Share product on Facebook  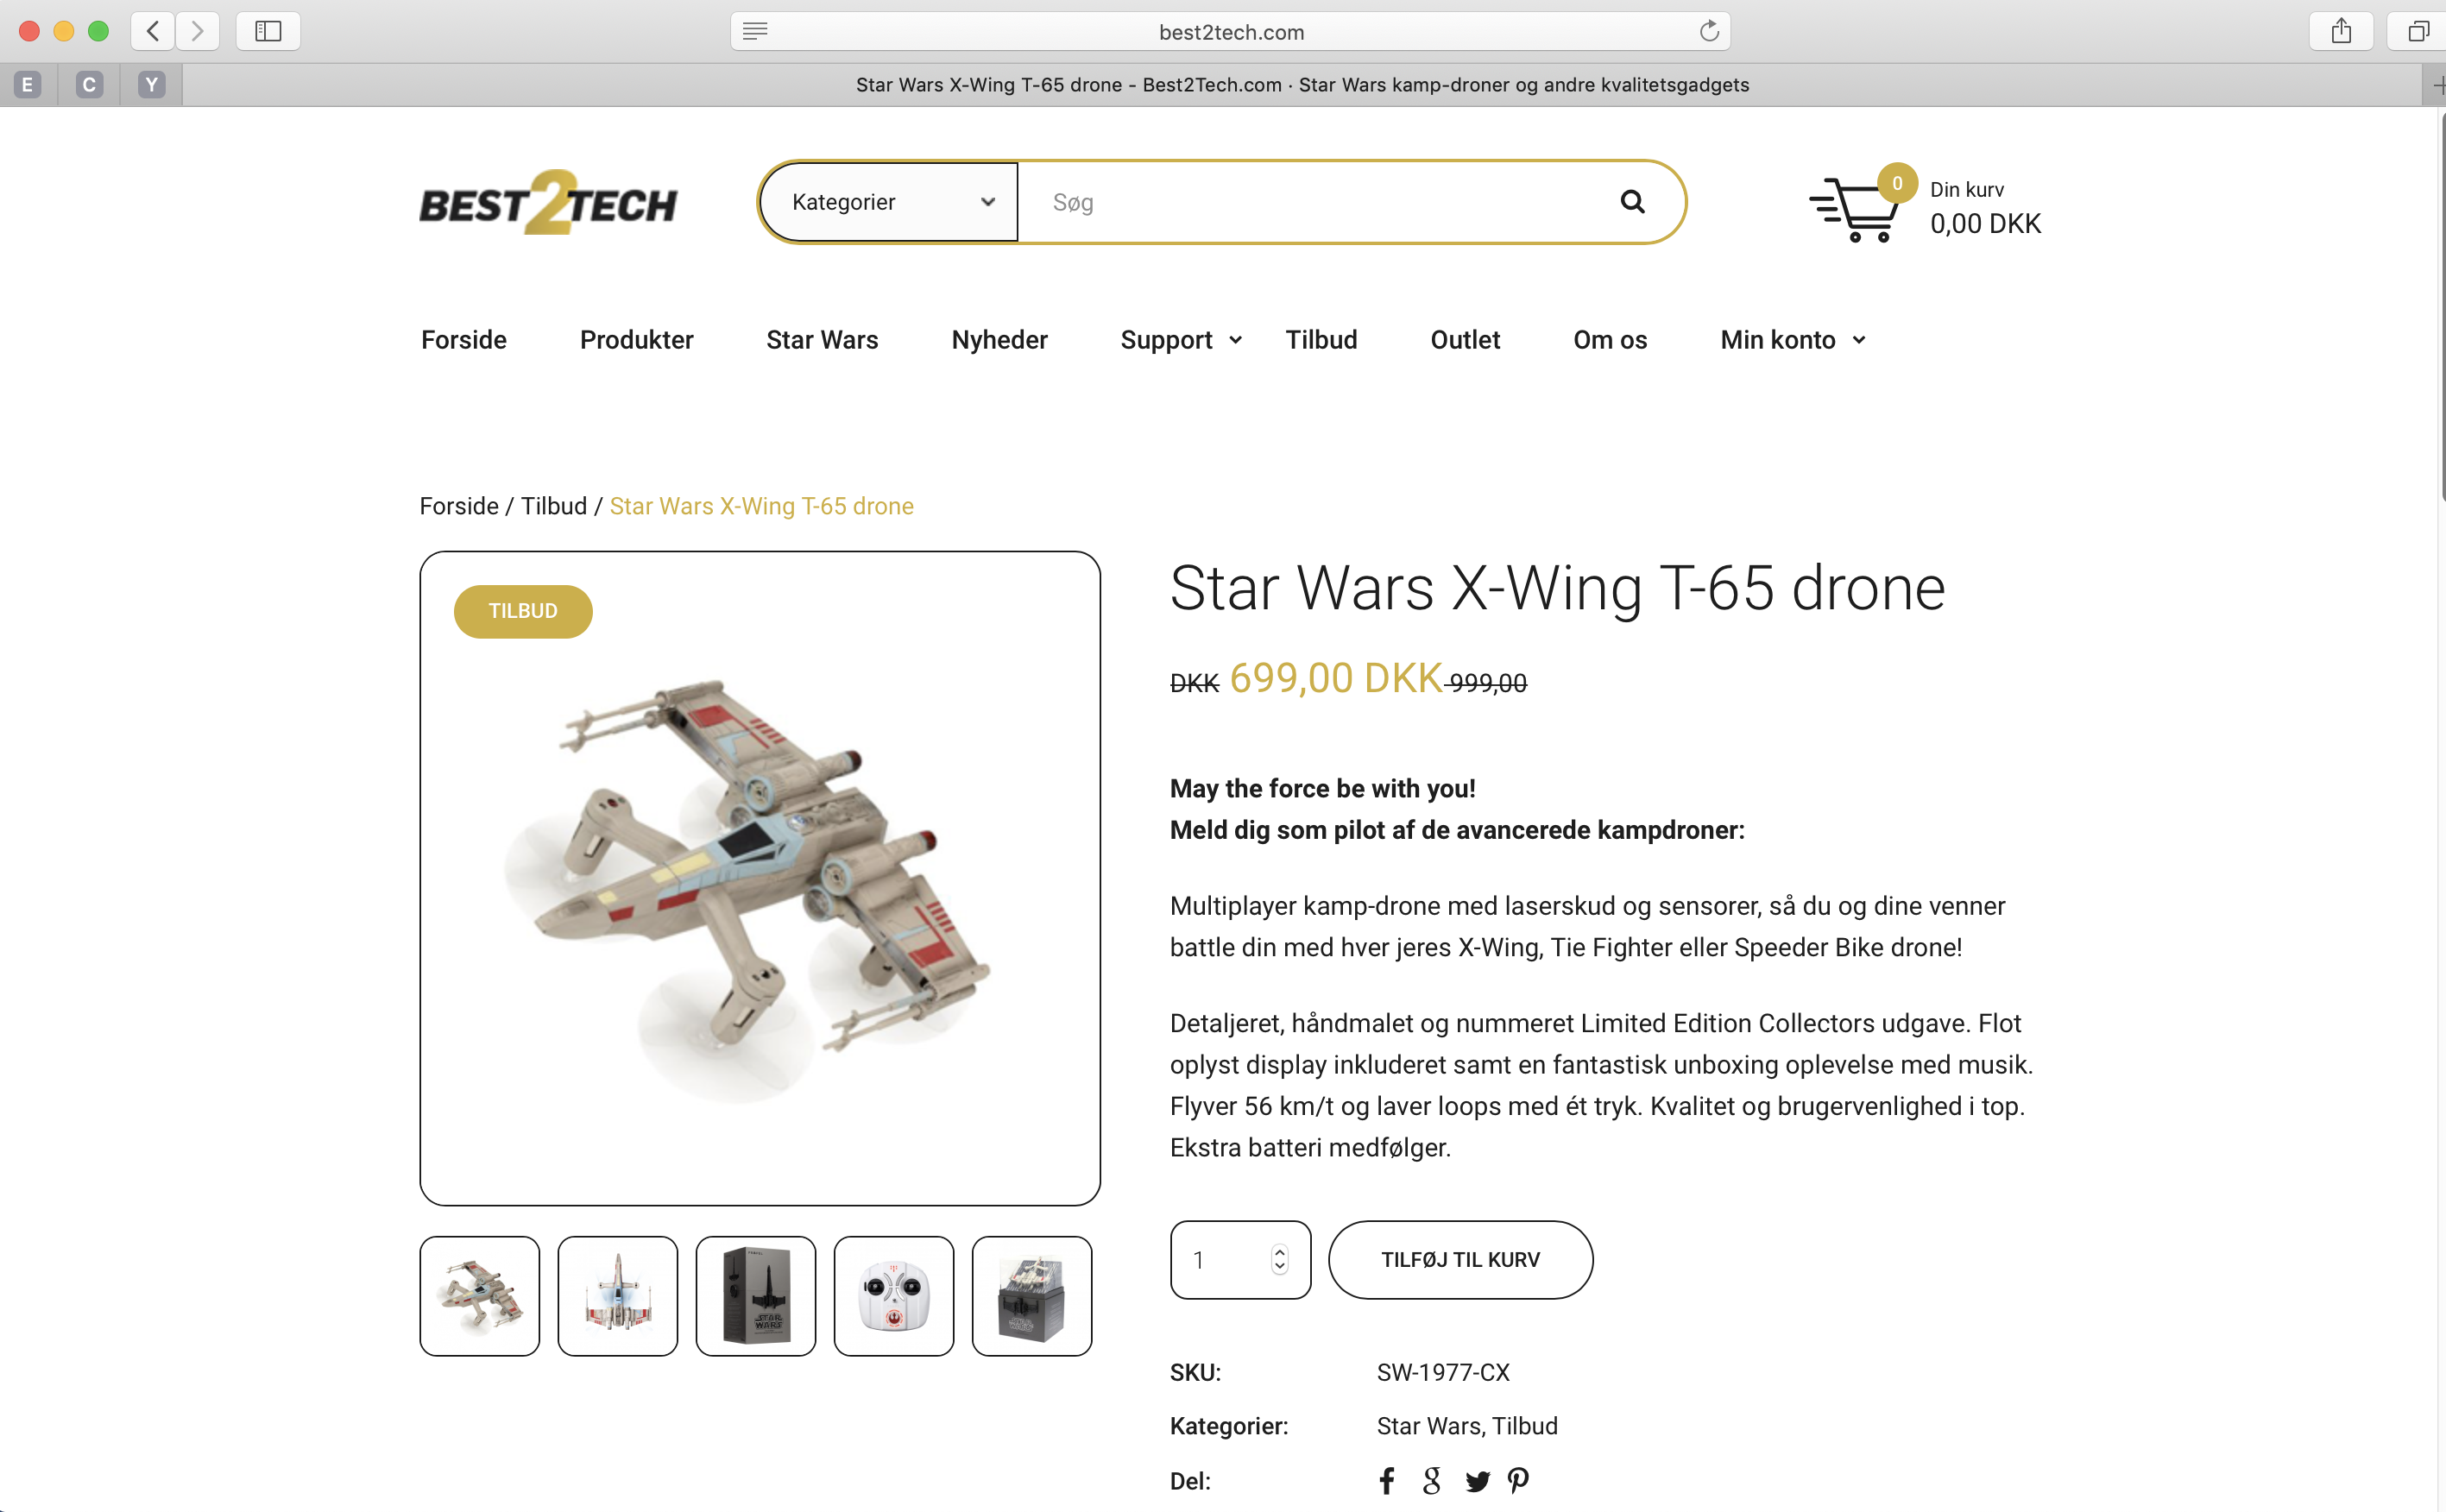coord(1387,1480)
